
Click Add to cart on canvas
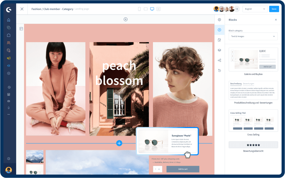click(182, 169)
